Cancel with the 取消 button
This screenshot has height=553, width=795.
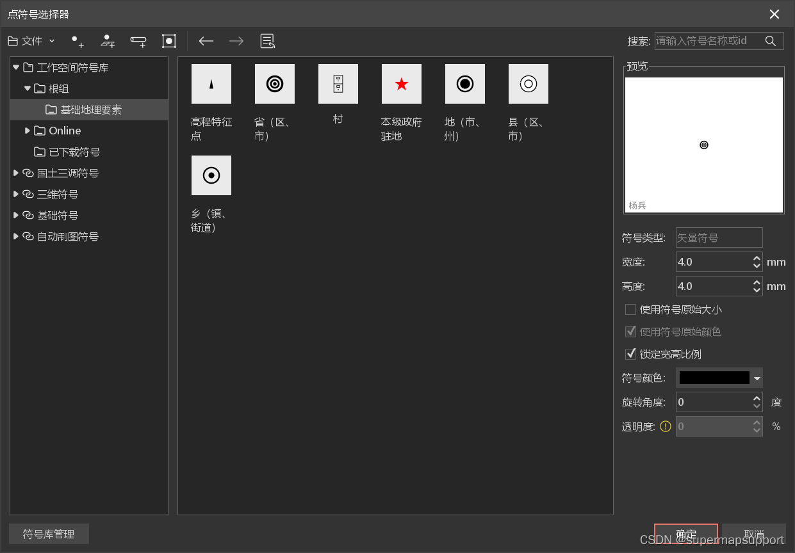(x=754, y=534)
